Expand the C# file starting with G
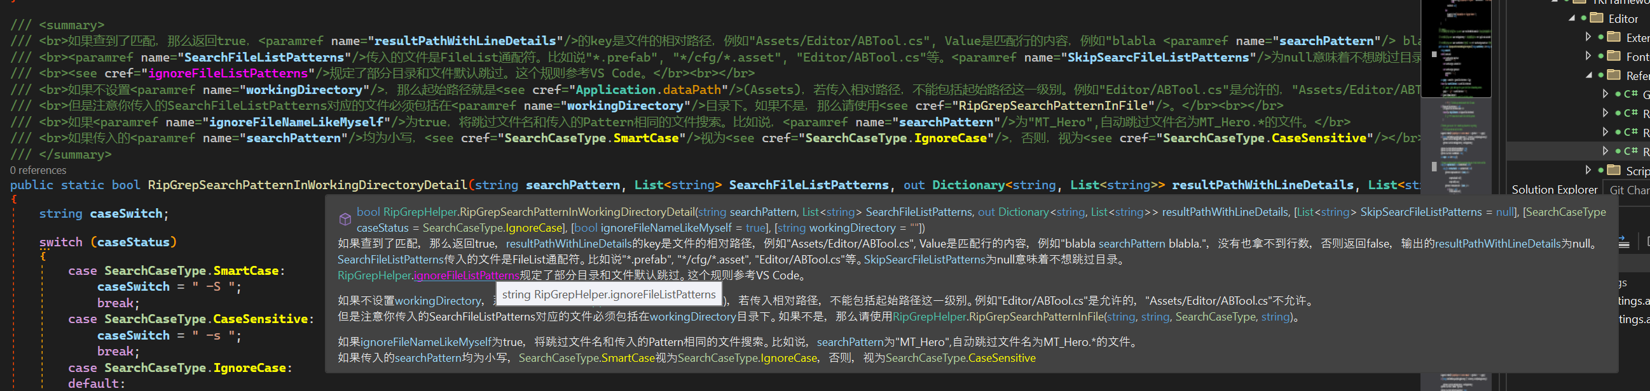Image resolution: width=1650 pixels, height=391 pixels. [x=1605, y=93]
